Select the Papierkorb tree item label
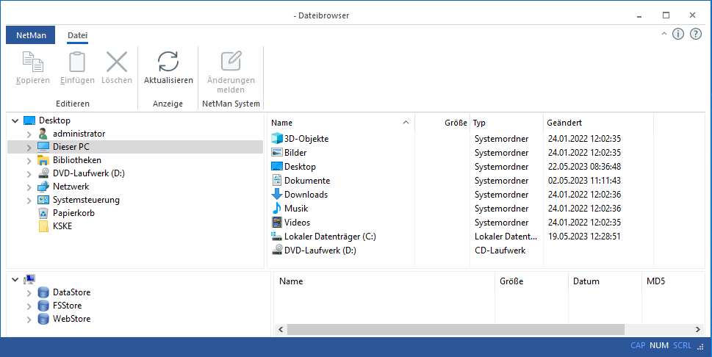The image size is (712, 357). (73, 213)
